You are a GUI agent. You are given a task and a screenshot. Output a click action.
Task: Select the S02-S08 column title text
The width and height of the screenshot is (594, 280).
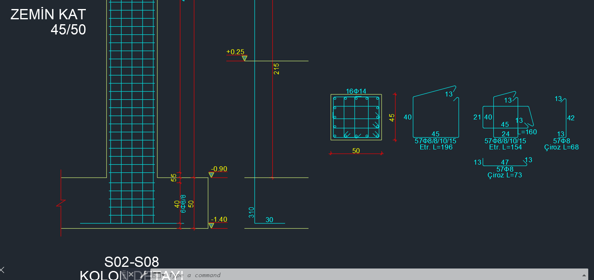pos(131,262)
